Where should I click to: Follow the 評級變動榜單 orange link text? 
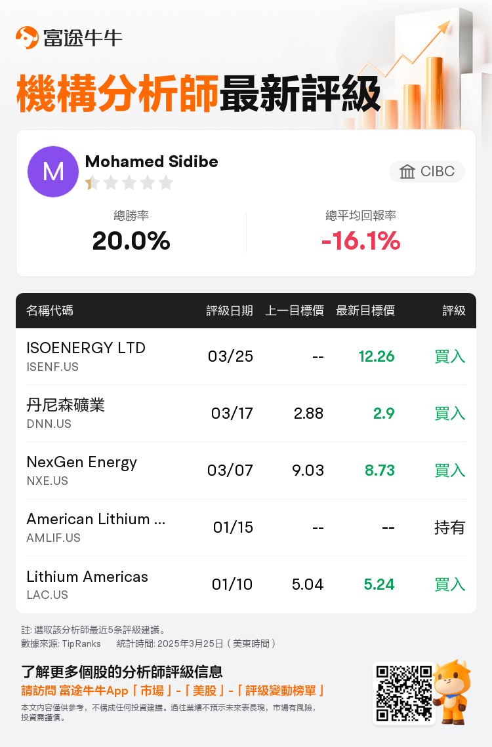[x=280, y=691]
